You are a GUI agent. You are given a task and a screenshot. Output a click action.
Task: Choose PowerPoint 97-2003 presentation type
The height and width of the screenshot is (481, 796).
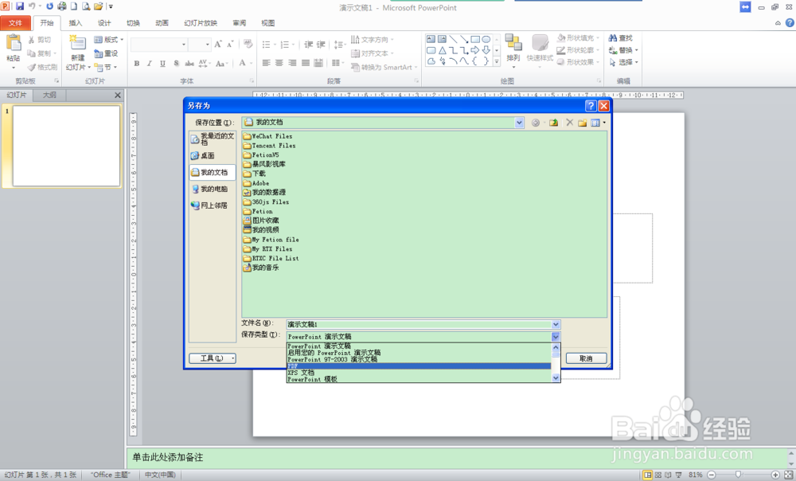pos(419,359)
